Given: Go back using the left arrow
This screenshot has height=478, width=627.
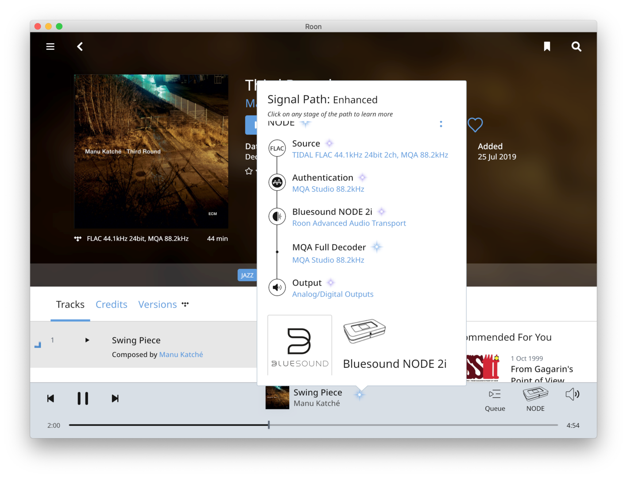Looking at the screenshot, I should tap(80, 46).
